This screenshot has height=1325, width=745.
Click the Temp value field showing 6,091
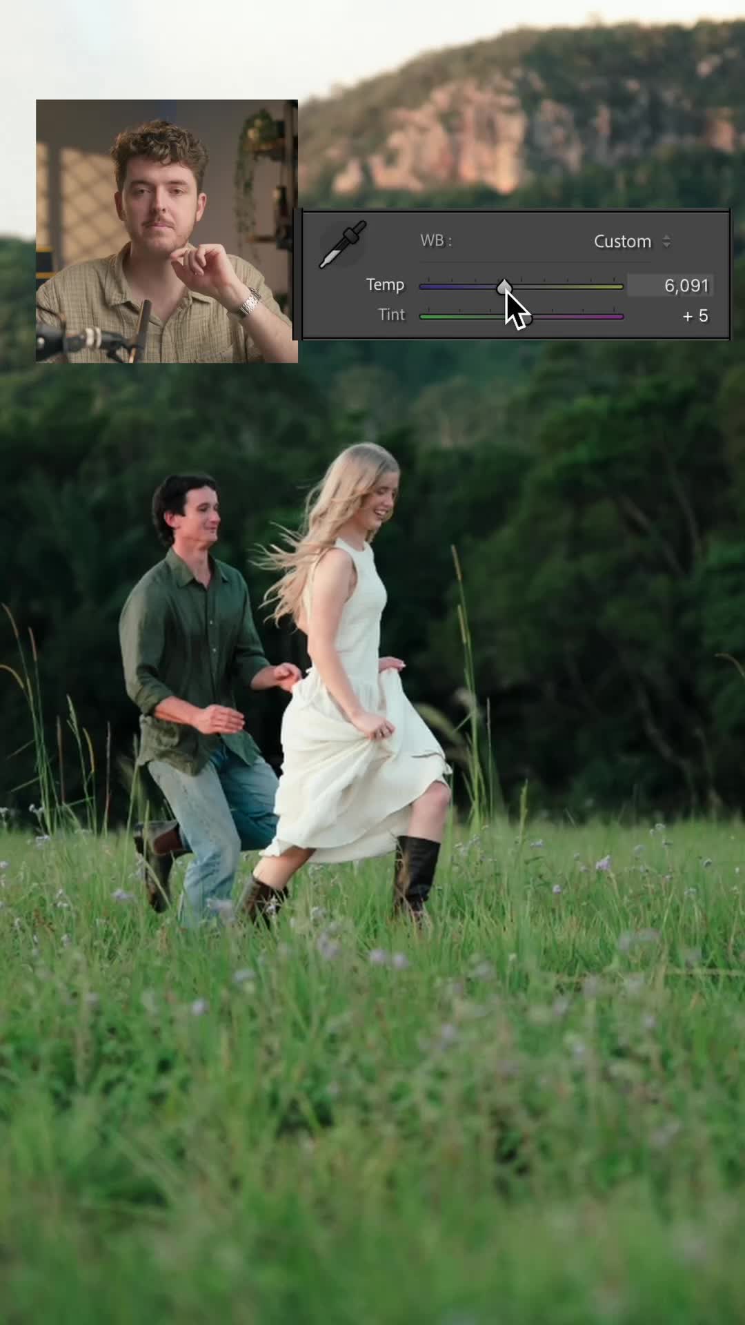pyautogui.click(x=670, y=286)
